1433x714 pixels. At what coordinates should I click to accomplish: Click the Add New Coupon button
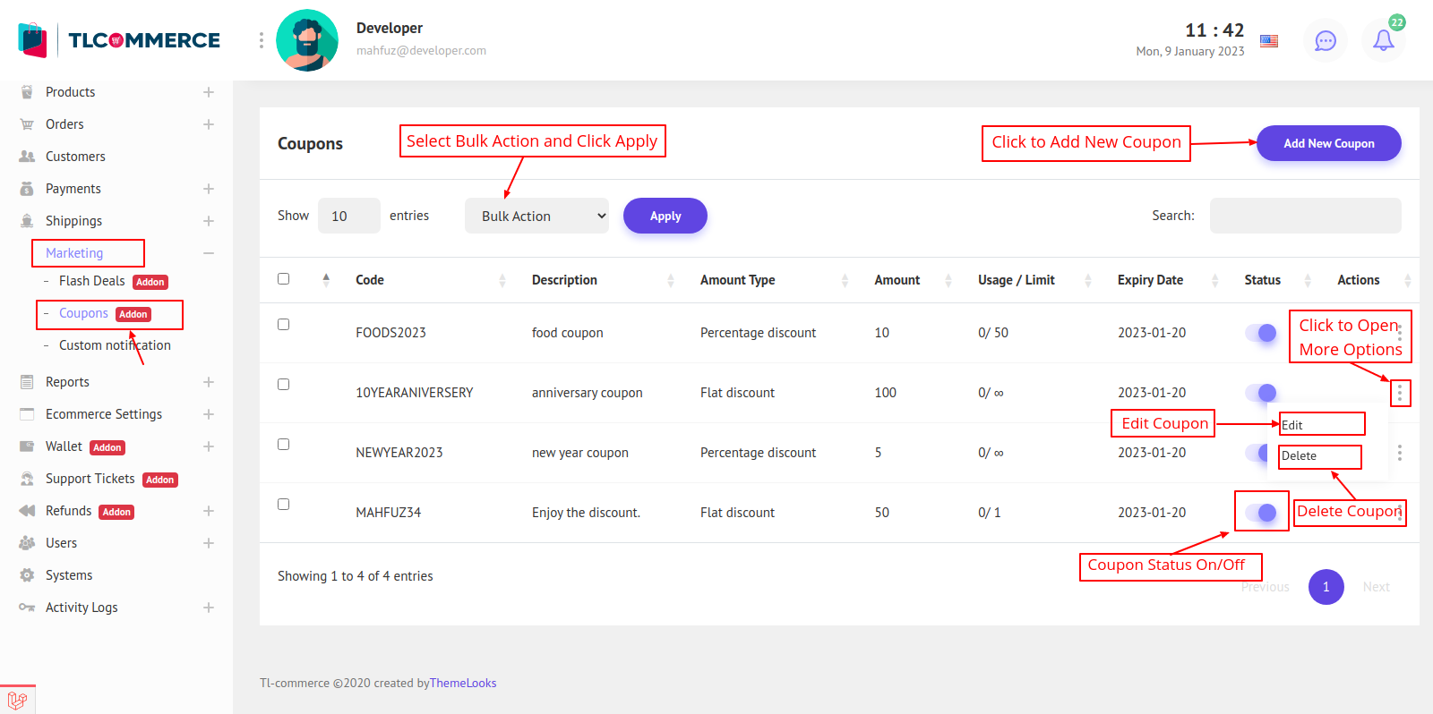pos(1328,143)
